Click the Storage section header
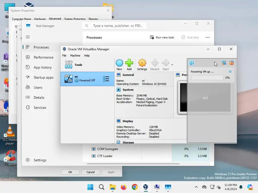 (x=128, y=142)
